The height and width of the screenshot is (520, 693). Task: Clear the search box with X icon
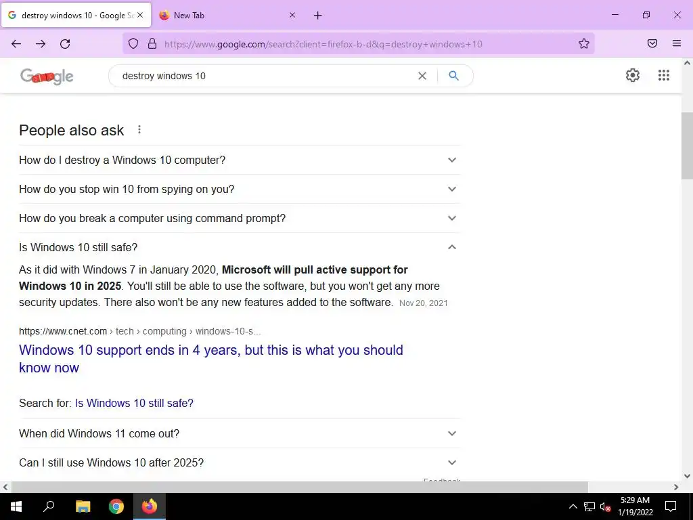click(x=422, y=76)
